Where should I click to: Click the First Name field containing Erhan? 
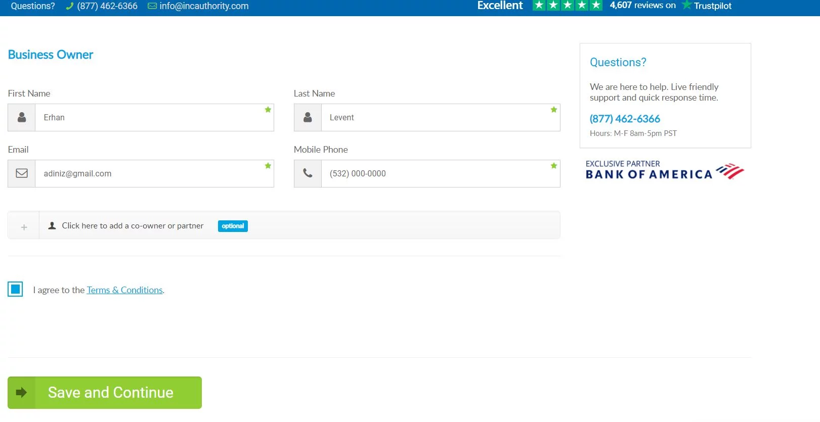152,117
